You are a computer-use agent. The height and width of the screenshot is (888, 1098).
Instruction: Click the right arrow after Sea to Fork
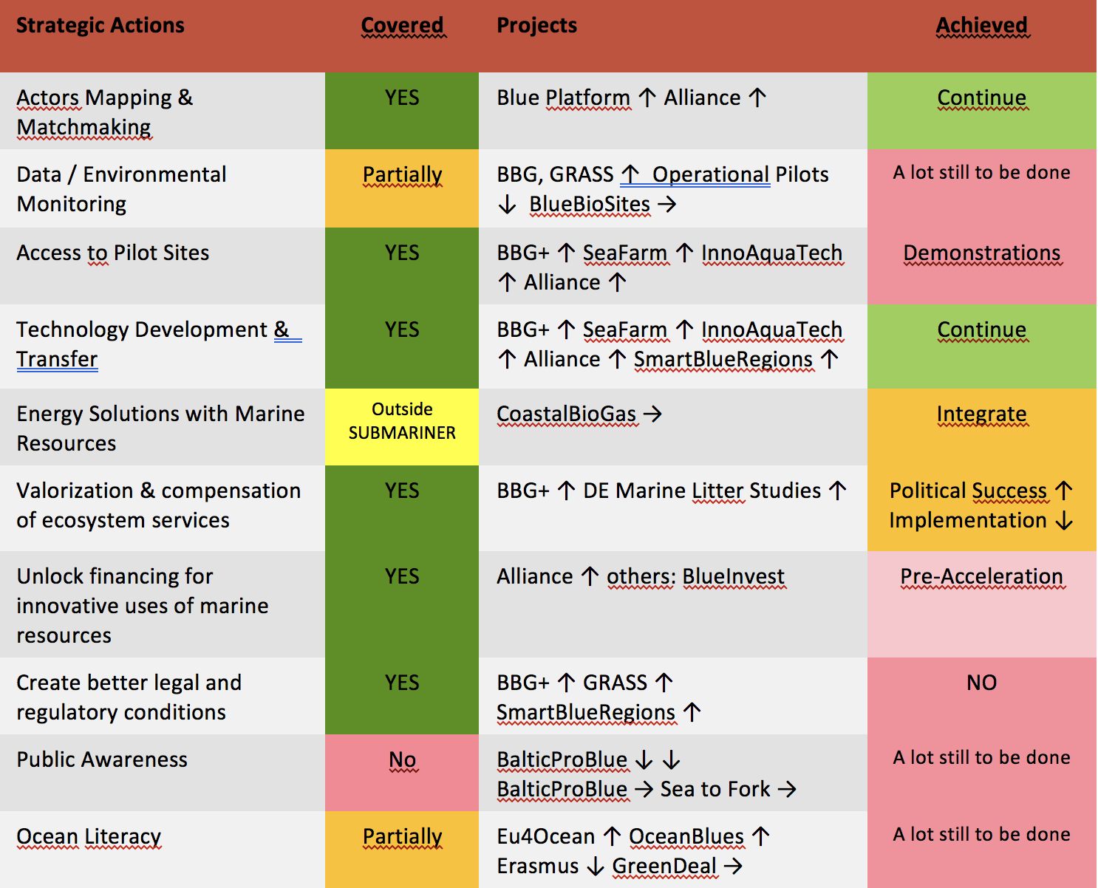[788, 790]
